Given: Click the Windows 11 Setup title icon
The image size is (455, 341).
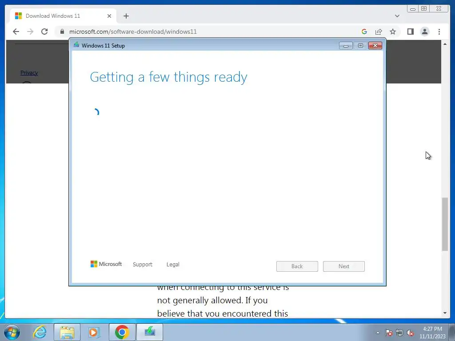Looking at the screenshot, I should click(76, 45).
